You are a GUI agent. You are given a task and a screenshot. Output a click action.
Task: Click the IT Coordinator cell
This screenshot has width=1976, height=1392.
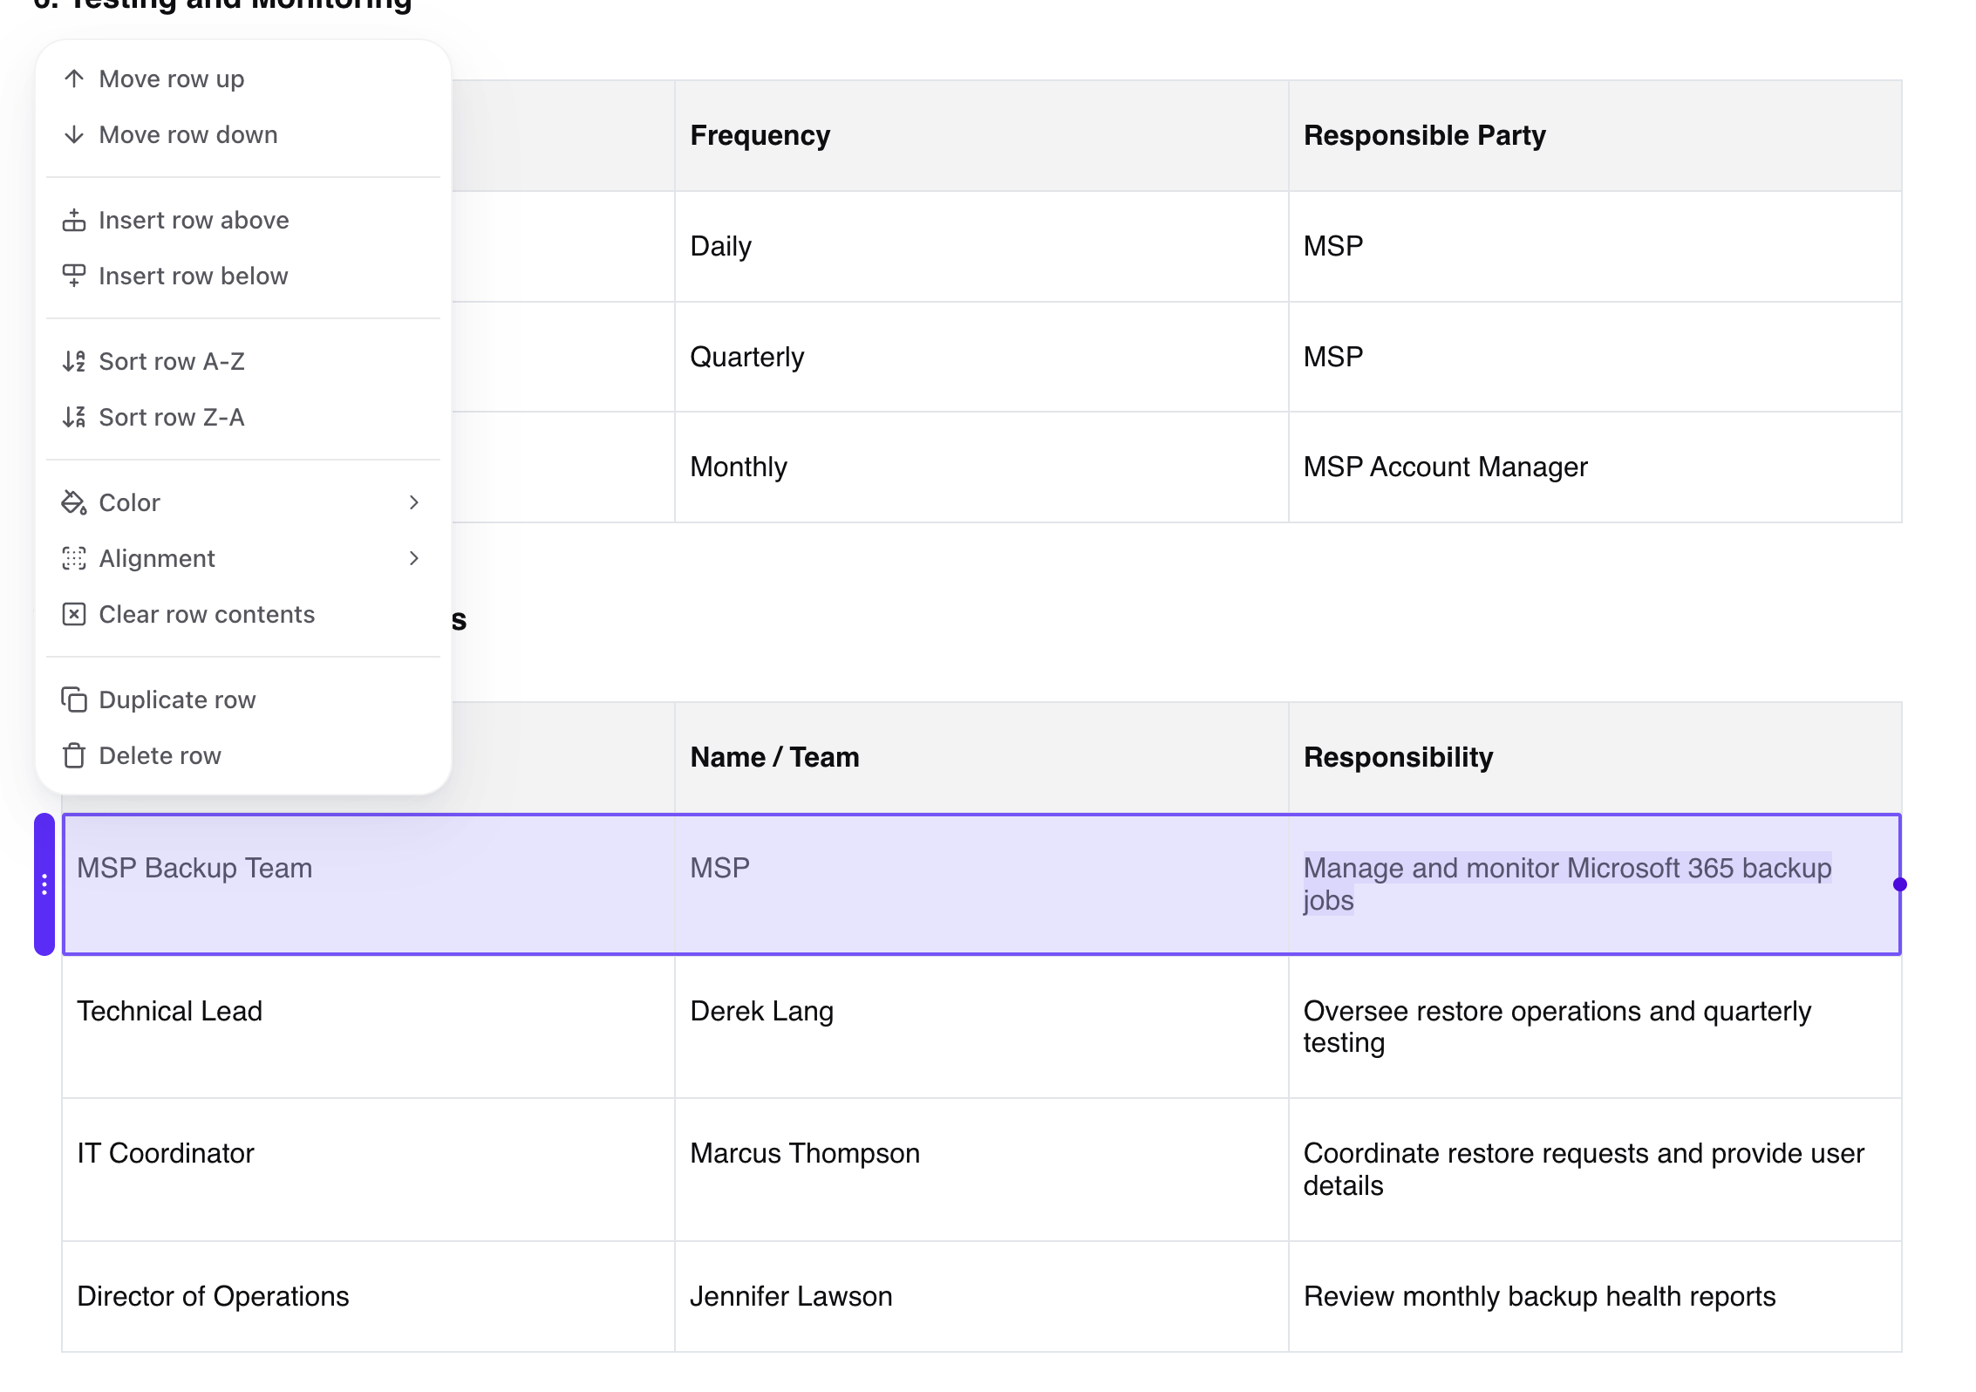coord(369,1170)
